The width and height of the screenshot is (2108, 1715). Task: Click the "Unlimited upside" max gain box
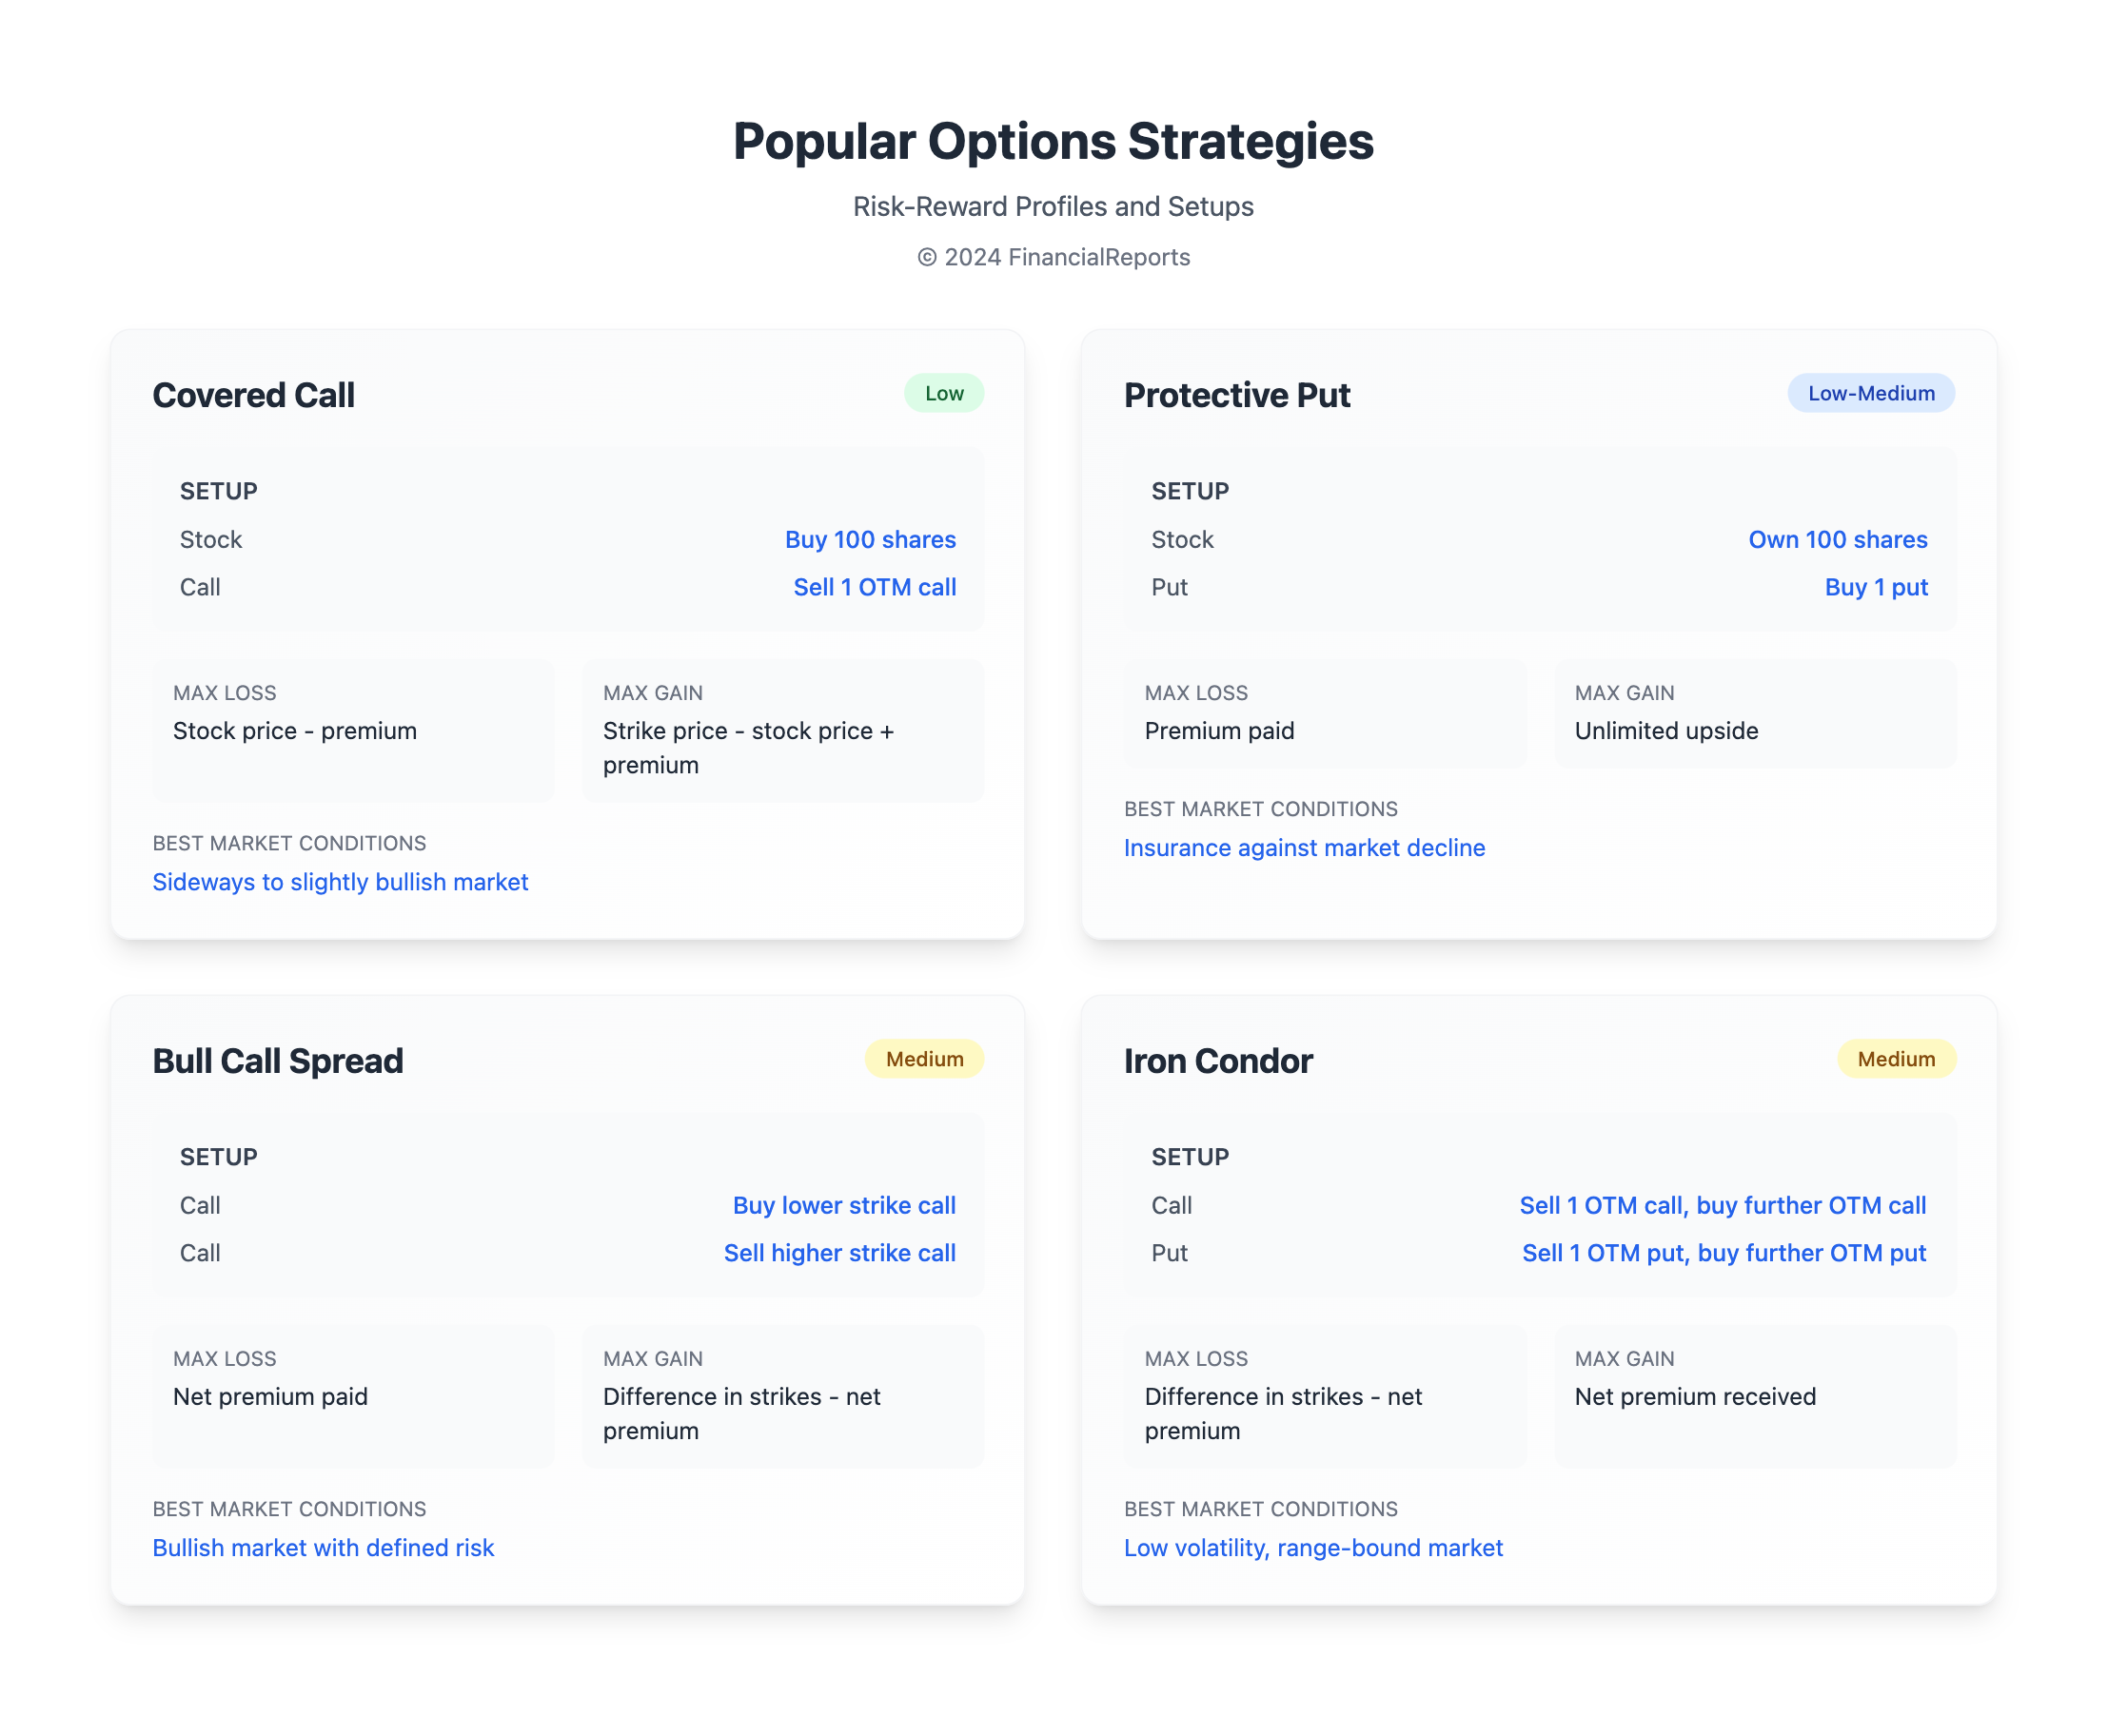1754,714
